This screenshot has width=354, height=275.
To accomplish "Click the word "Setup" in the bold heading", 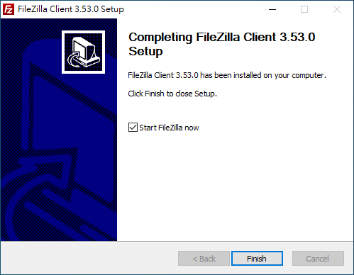I will point(145,51).
